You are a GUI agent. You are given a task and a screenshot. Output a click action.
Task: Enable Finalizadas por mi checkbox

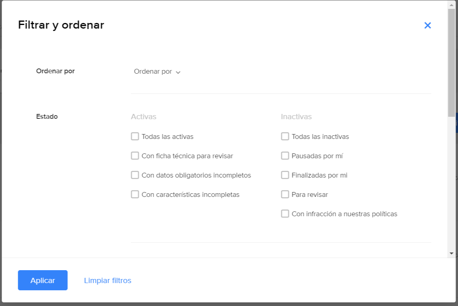pyautogui.click(x=285, y=175)
